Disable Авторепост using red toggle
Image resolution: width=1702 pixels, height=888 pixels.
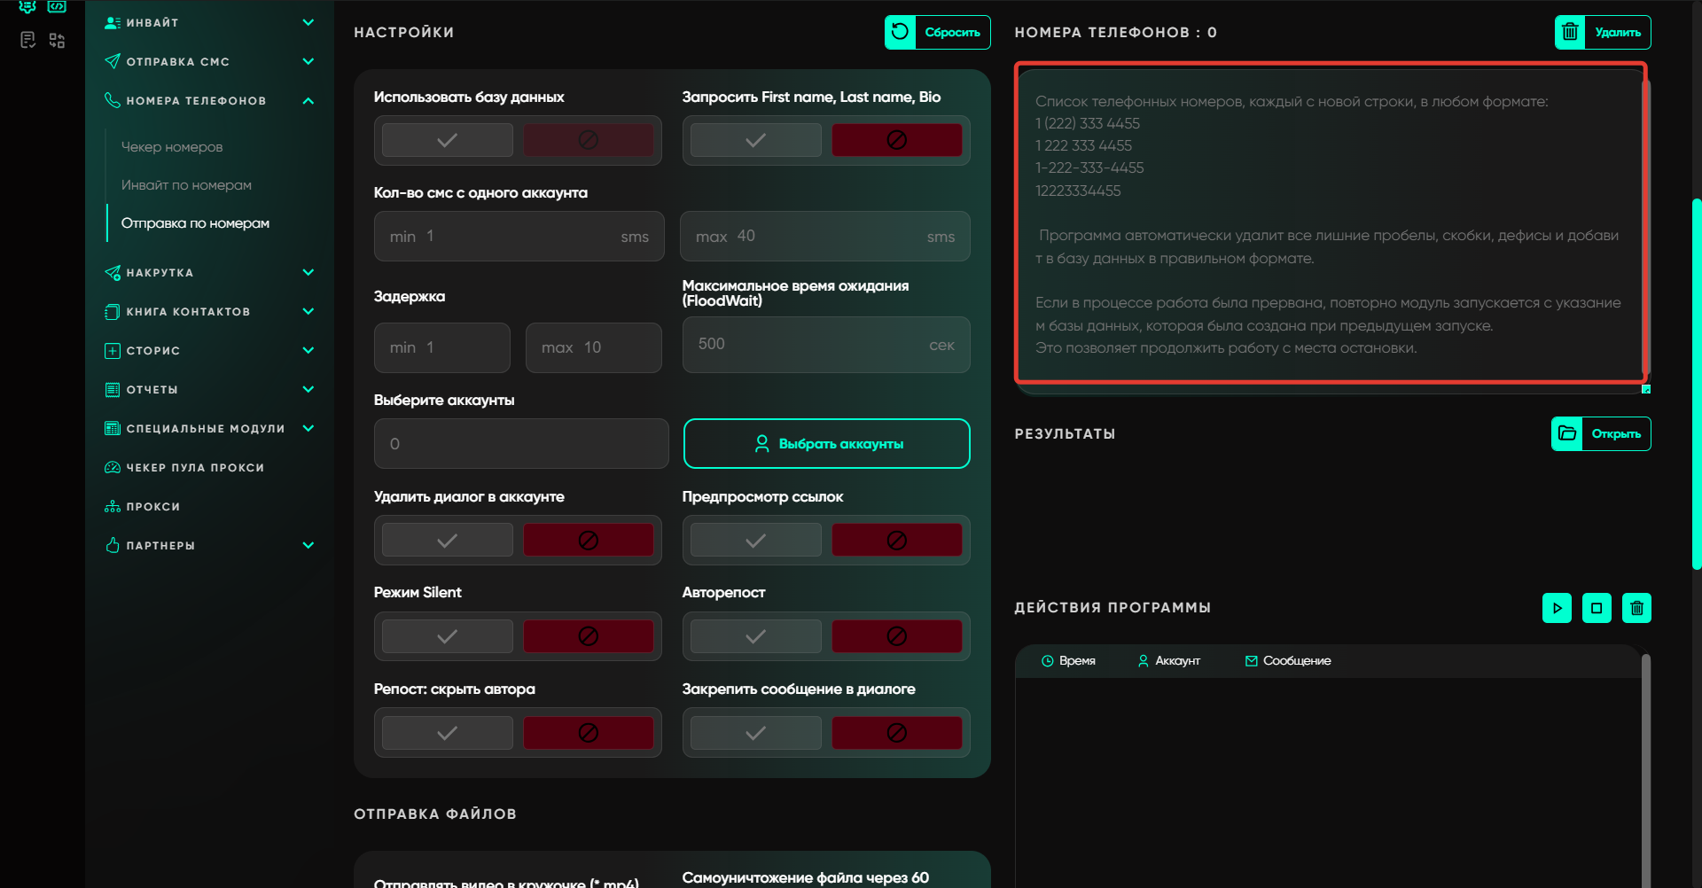(x=896, y=636)
